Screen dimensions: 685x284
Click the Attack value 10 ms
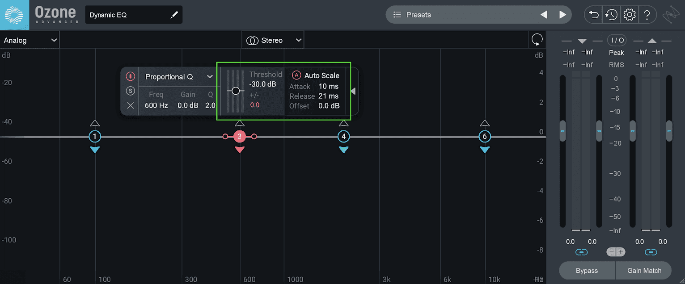[328, 87]
